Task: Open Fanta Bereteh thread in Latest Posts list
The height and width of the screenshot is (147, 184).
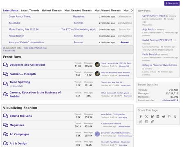Action: [16, 36]
